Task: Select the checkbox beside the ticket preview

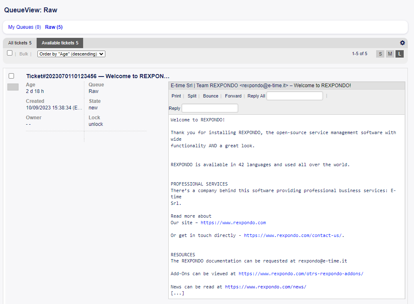Action: click(11, 76)
